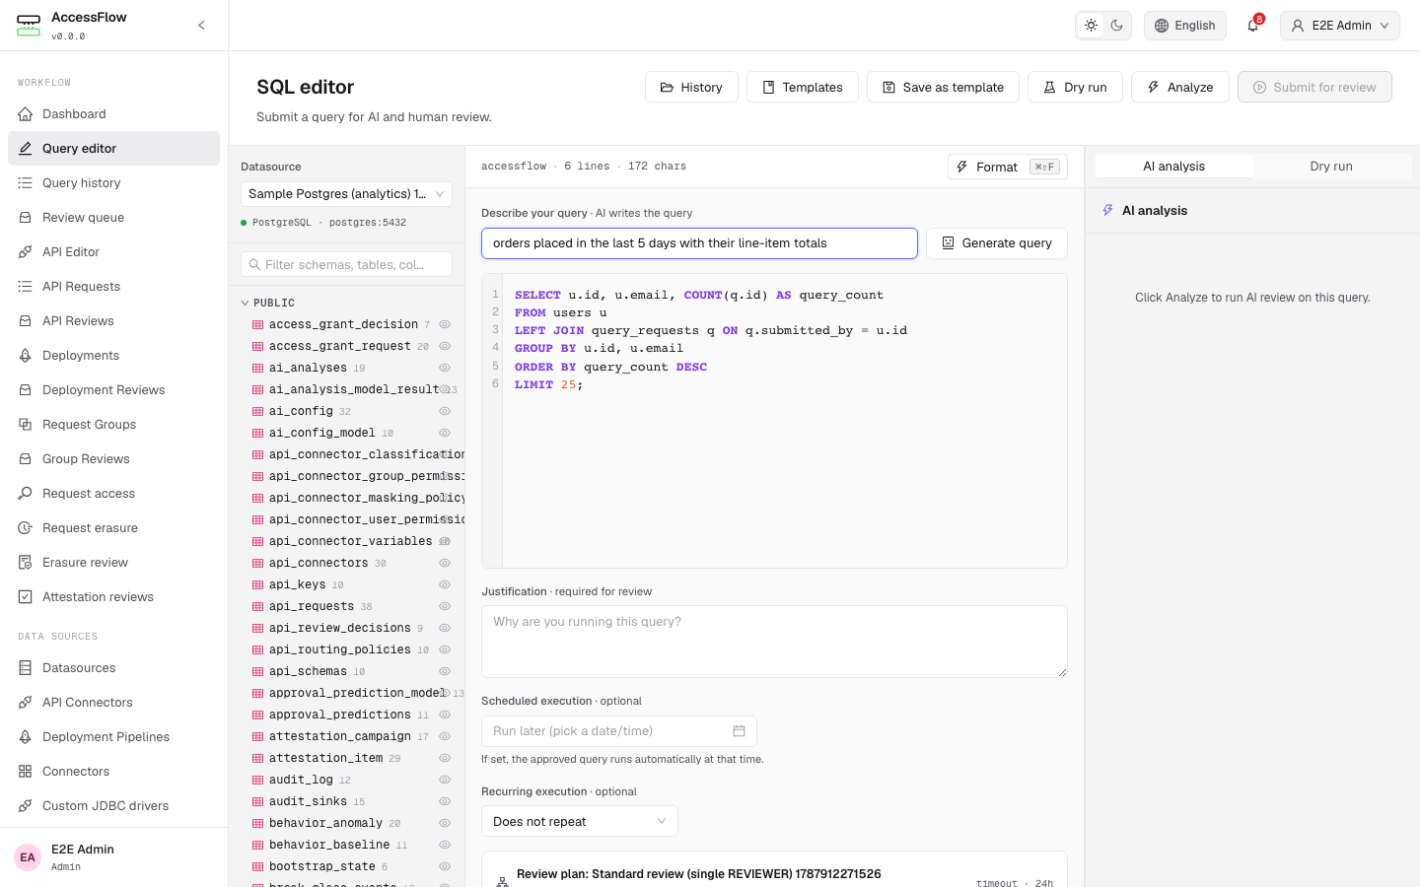Viewport: 1420px width, 887px height.
Task: Open Connectors page
Action: click(x=113, y=772)
